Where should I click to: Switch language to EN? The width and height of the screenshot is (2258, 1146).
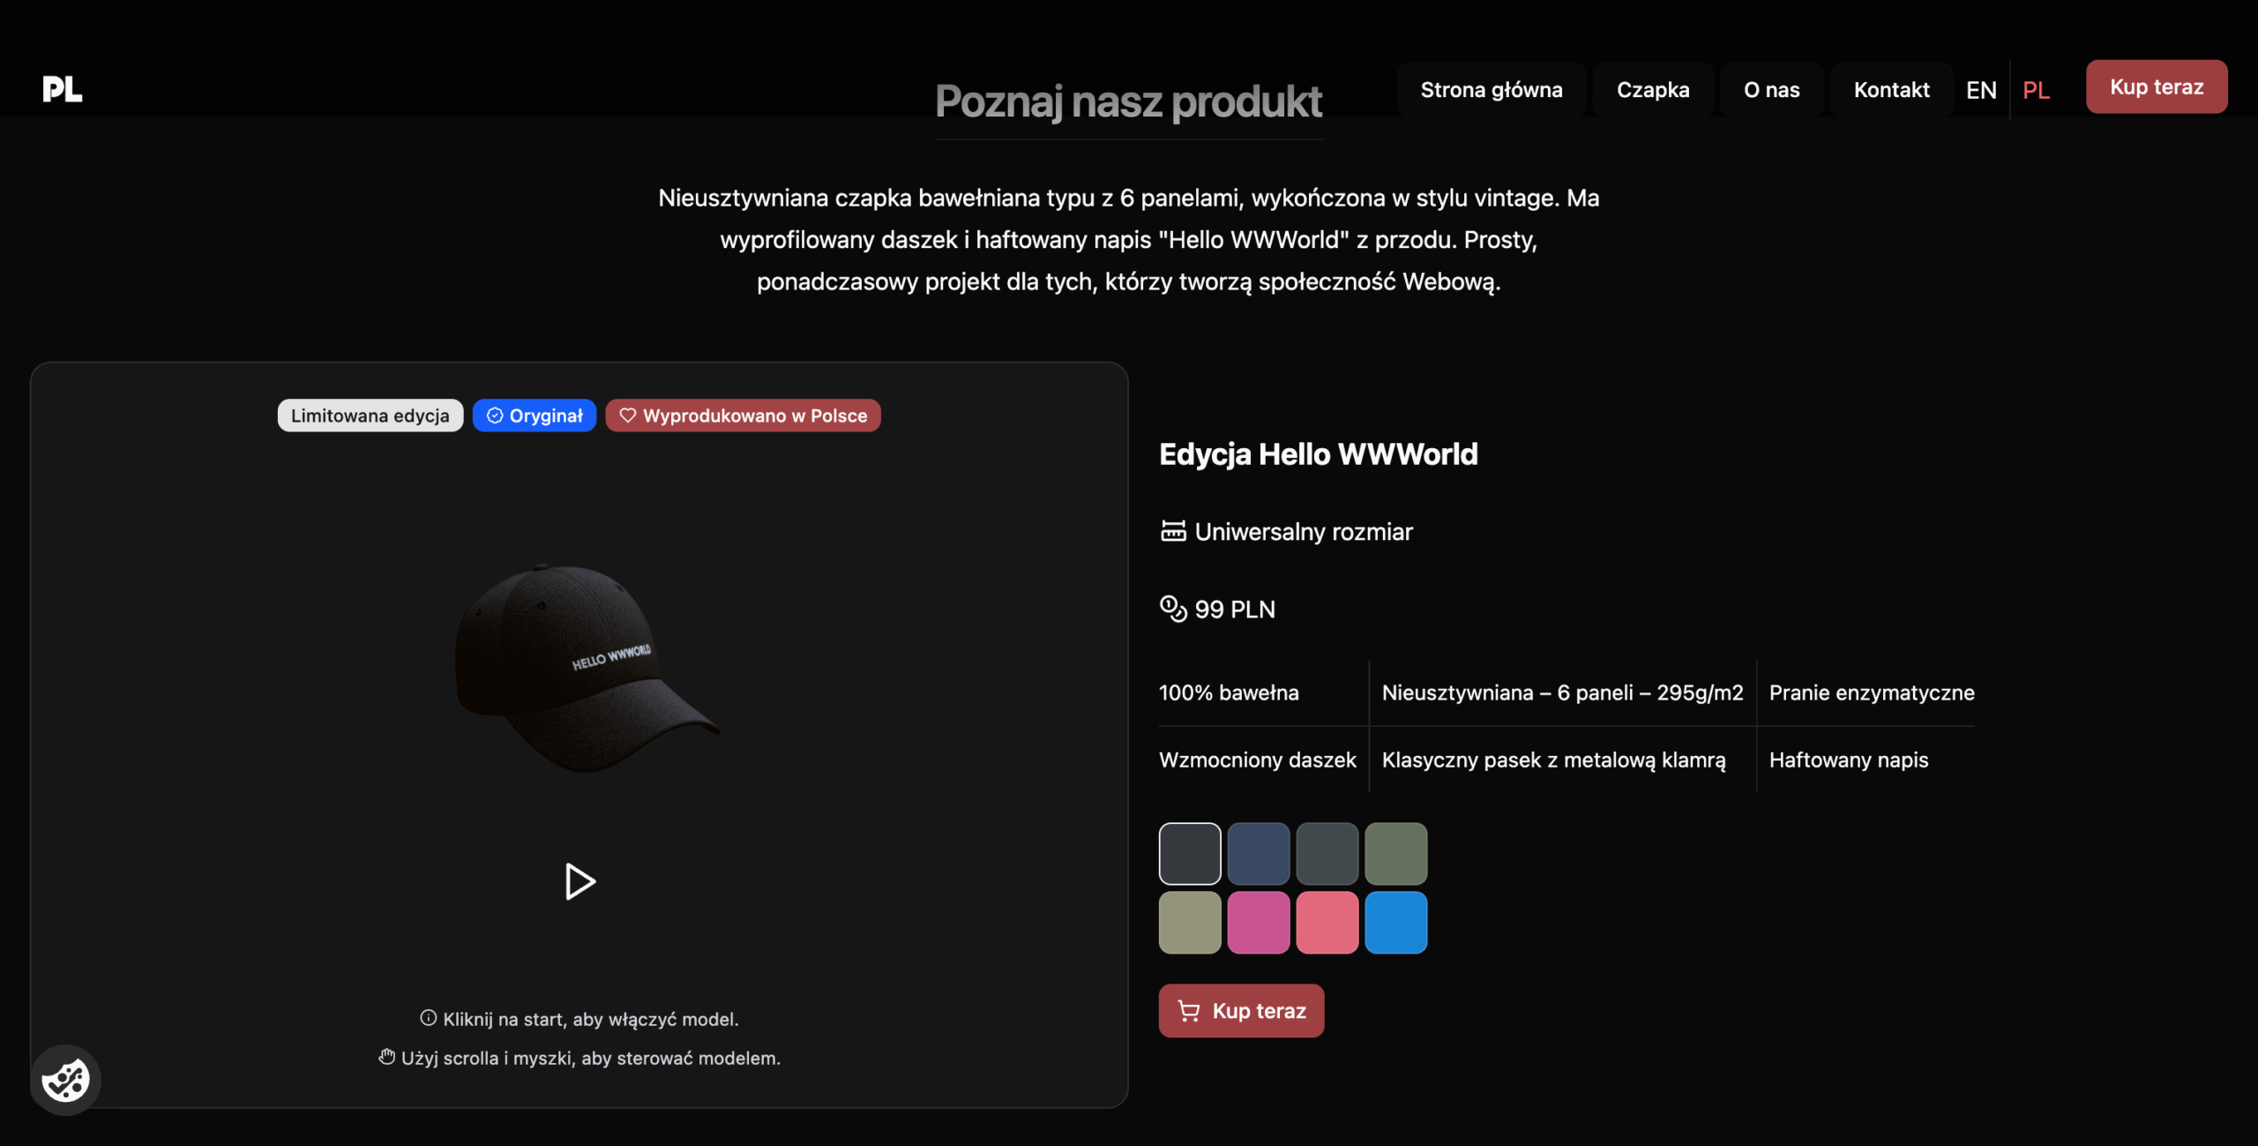click(1981, 90)
